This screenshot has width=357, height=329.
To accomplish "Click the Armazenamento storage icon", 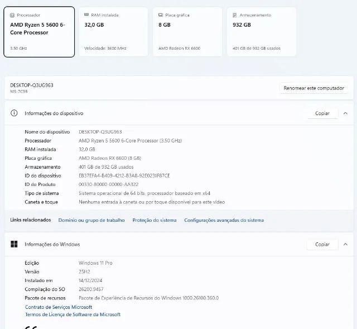I will pos(234,15).
